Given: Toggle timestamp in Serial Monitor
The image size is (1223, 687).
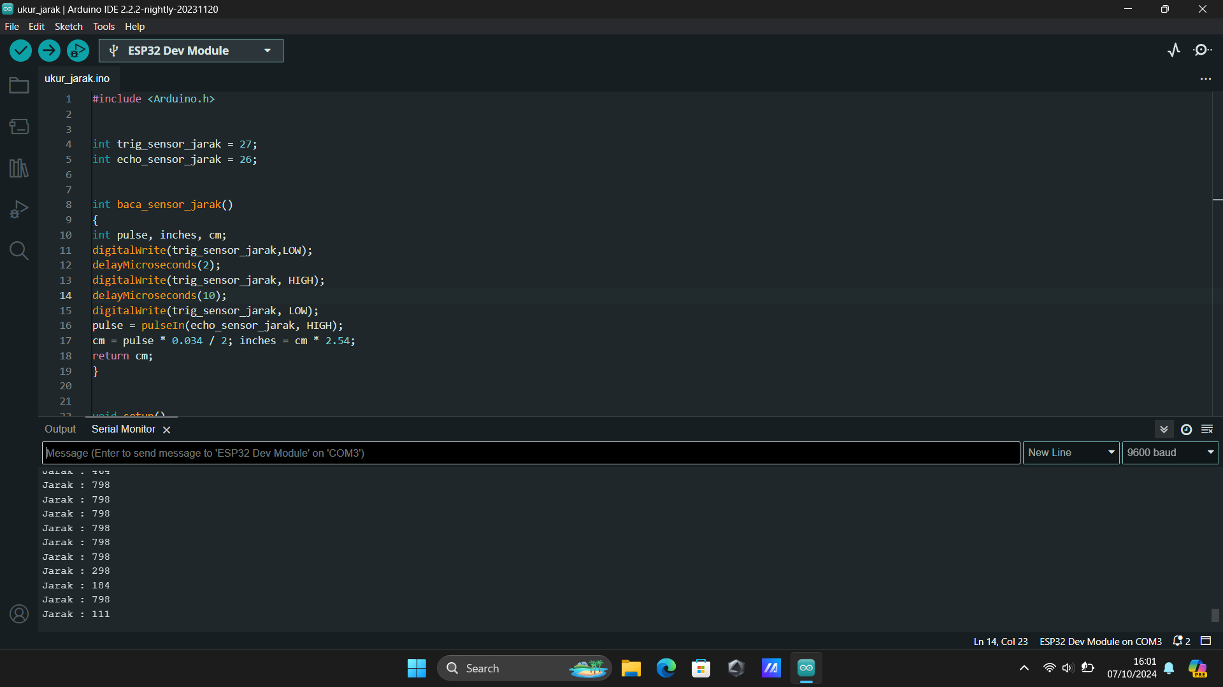Looking at the screenshot, I should pos(1186,429).
